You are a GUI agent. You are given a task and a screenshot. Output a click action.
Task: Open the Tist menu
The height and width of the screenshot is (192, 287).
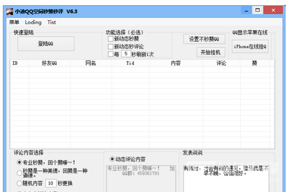click(51, 22)
